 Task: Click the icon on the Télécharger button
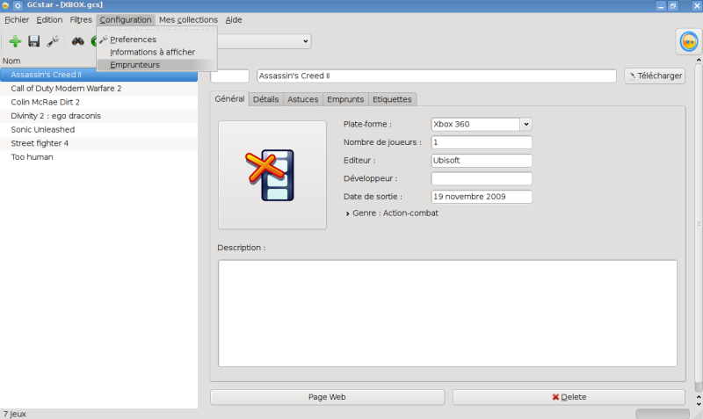632,76
